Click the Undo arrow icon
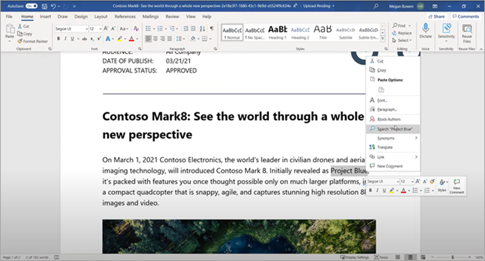The height and width of the screenshot is (261, 485). coord(53,6)
